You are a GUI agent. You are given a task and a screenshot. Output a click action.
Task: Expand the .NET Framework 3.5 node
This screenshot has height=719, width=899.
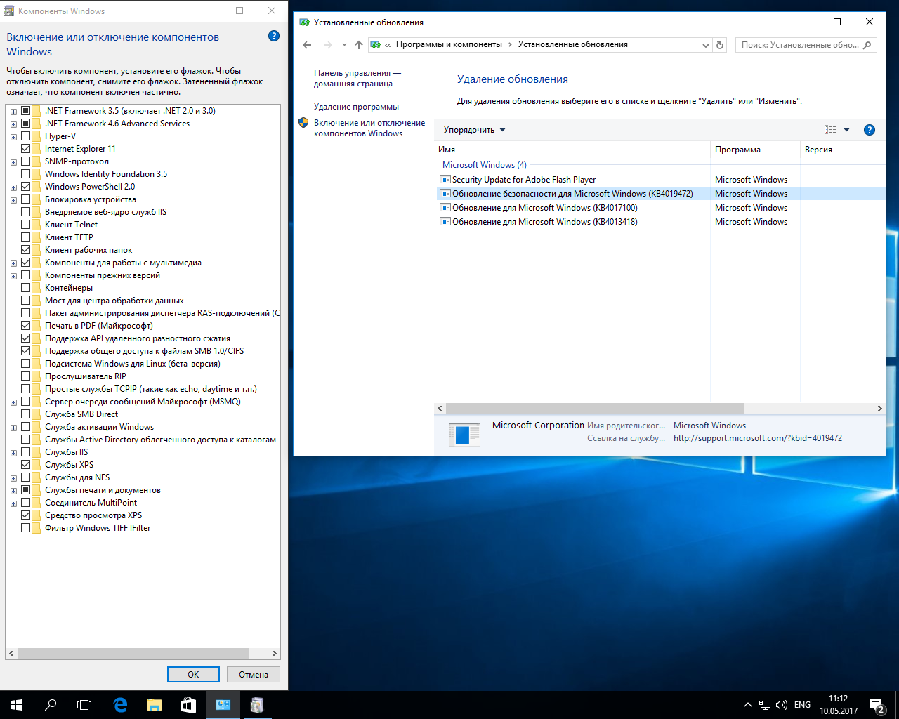point(13,112)
